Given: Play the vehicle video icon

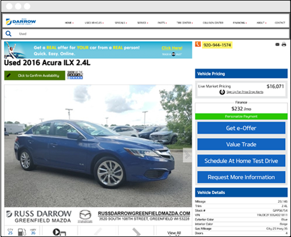Looking at the screenshot, I should click(x=60, y=232).
